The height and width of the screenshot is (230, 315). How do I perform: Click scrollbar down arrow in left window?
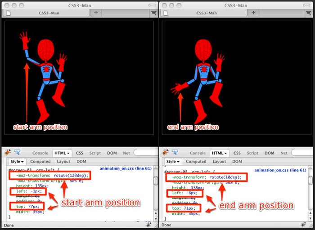click(156, 219)
